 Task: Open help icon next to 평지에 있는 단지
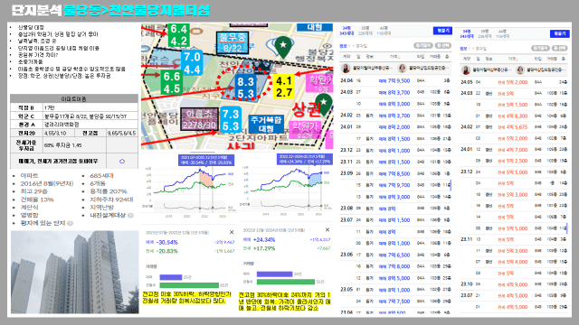(71, 223)
